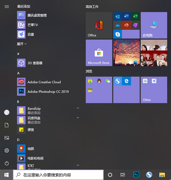The width and height of the screenshot is (171, 180).
Task: Open 腾讯桌面整理 from the recently added list
Action: click(x=48, y=15)
